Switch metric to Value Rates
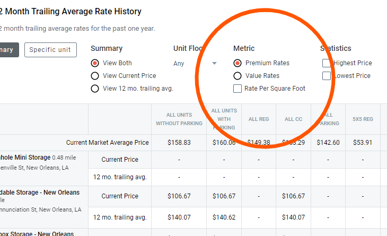This screenshot has width=387, height=236. [238, 76]
